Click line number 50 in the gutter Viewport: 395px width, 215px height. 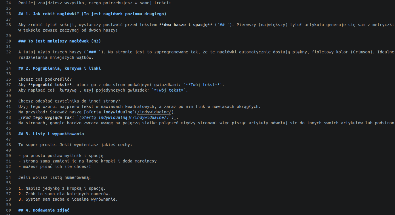click(x=8, y=156)
